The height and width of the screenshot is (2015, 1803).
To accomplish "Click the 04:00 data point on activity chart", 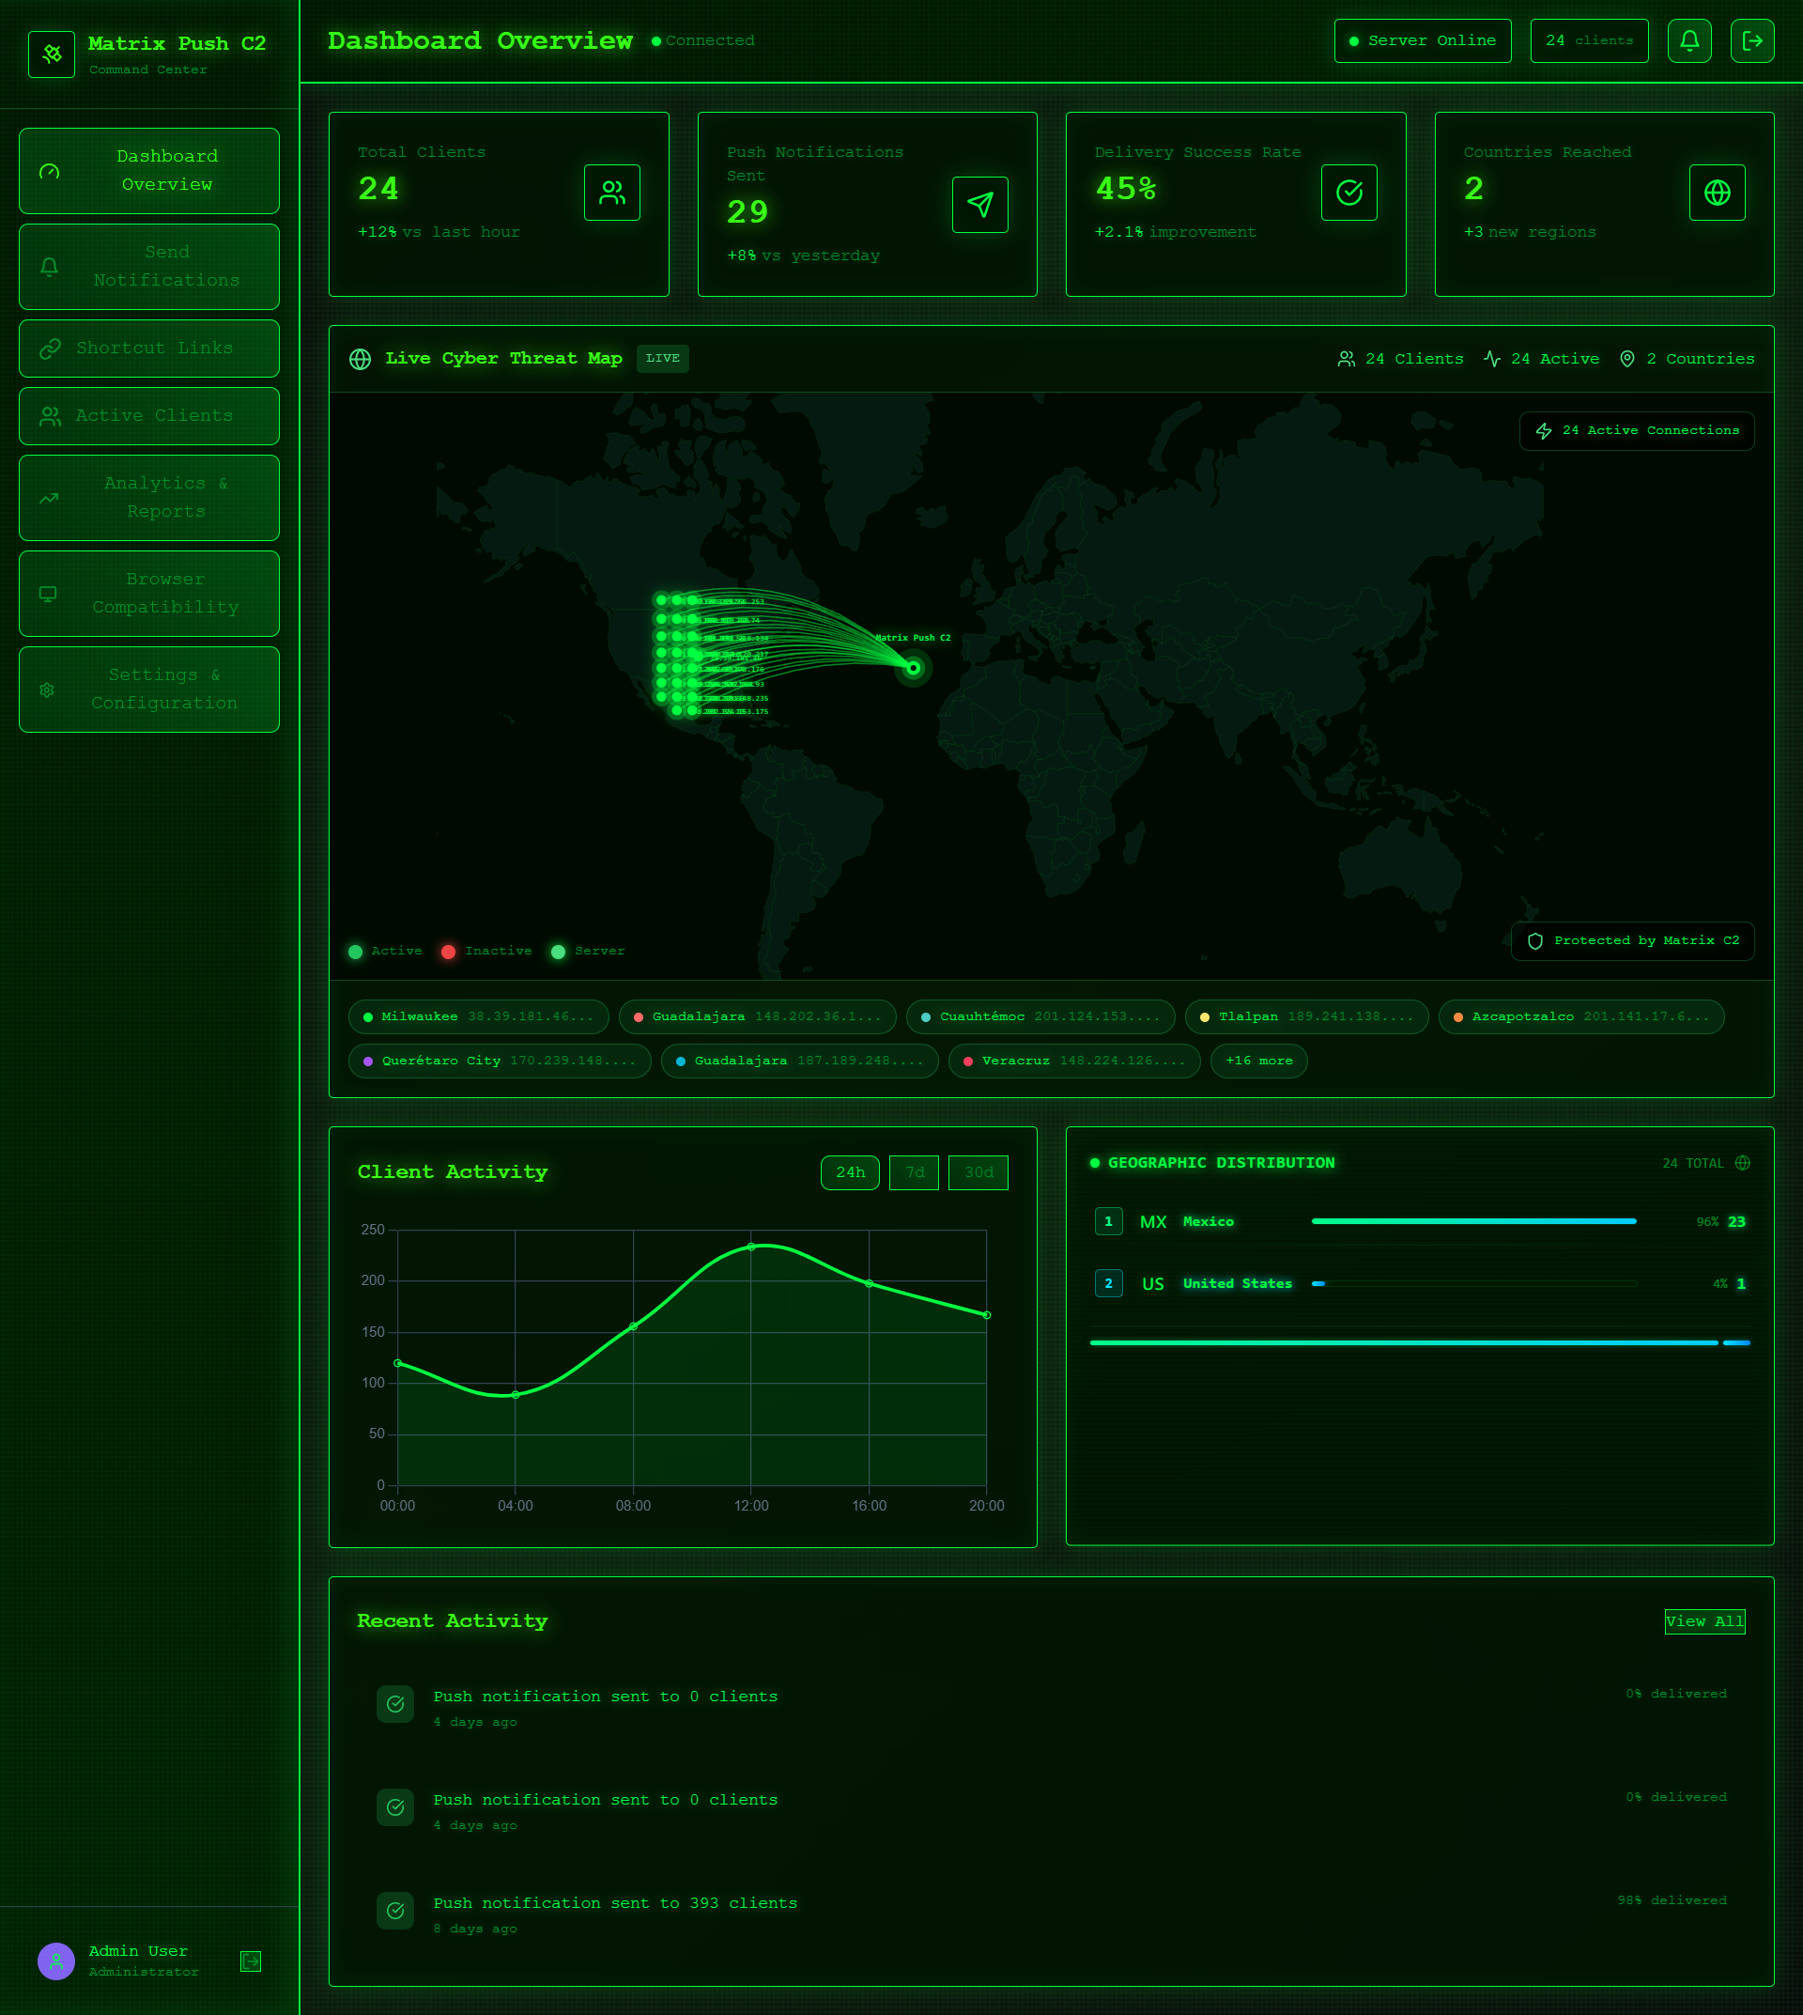I will pos(516,1395).
